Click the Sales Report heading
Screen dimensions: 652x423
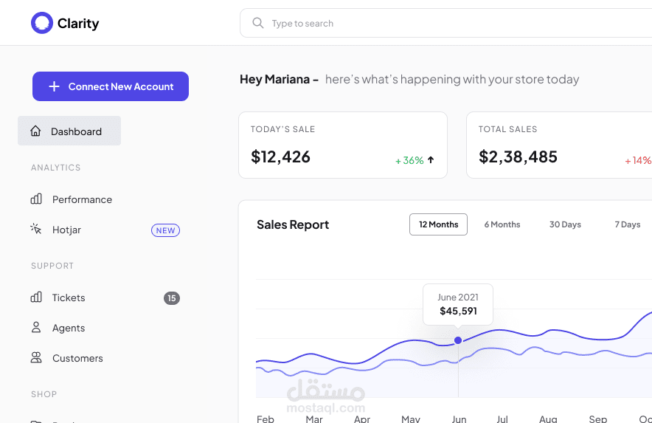[293, 224]
